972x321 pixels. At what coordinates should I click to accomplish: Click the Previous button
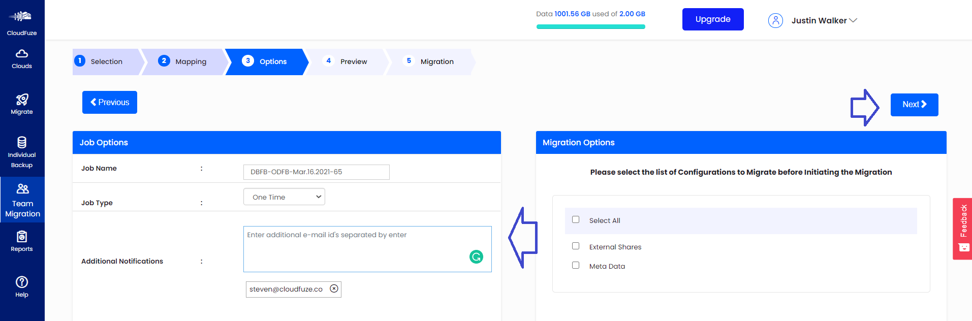(110, 102)
